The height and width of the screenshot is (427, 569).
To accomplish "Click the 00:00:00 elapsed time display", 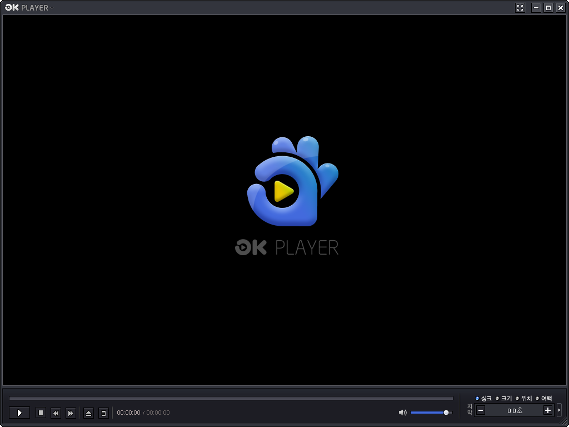I will tap(128, 413).
